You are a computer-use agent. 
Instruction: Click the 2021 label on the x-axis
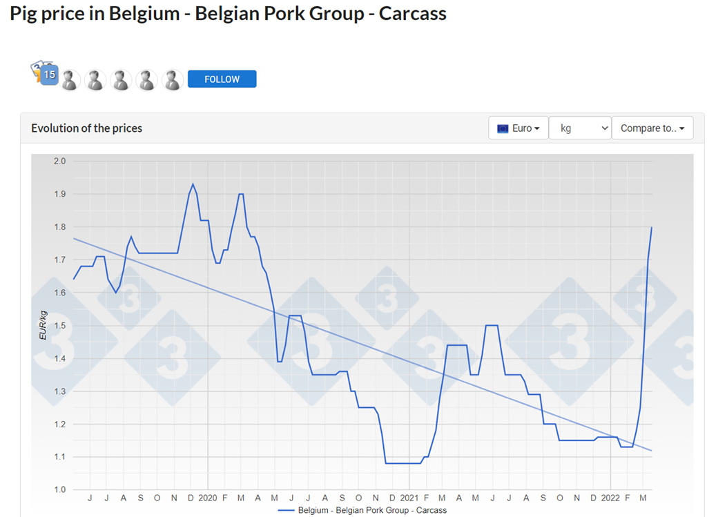pos(409,498)
